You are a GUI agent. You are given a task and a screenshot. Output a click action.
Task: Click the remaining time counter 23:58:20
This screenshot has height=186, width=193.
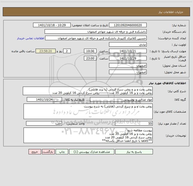point(46,51)
